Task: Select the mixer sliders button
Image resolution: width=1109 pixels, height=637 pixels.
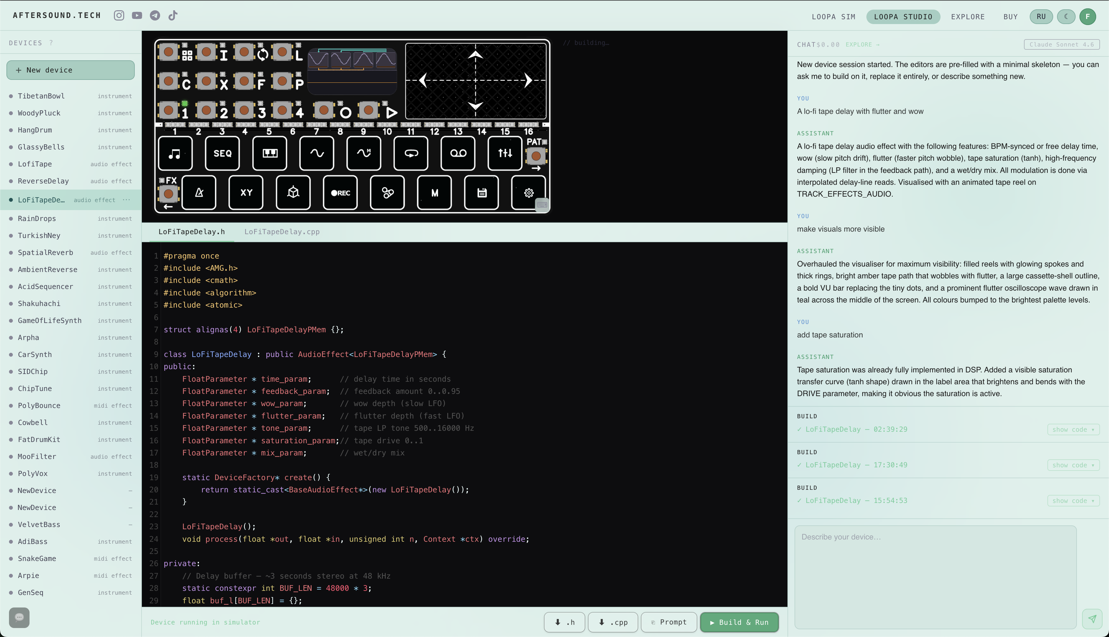Action: tap(505, 153)
